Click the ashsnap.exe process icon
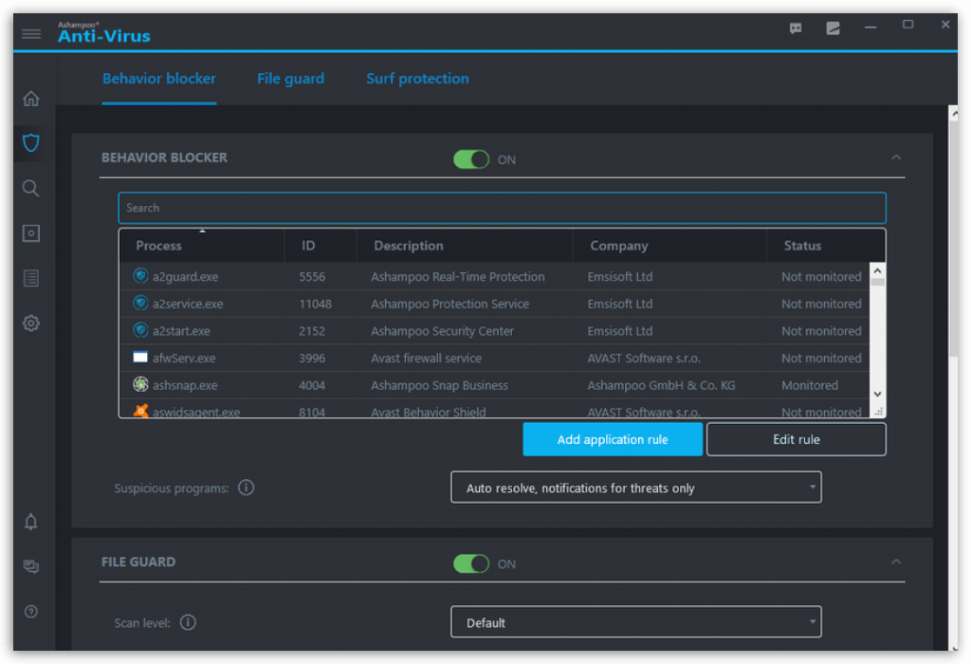Screen dimensions: 971x664 coord(140,384)
